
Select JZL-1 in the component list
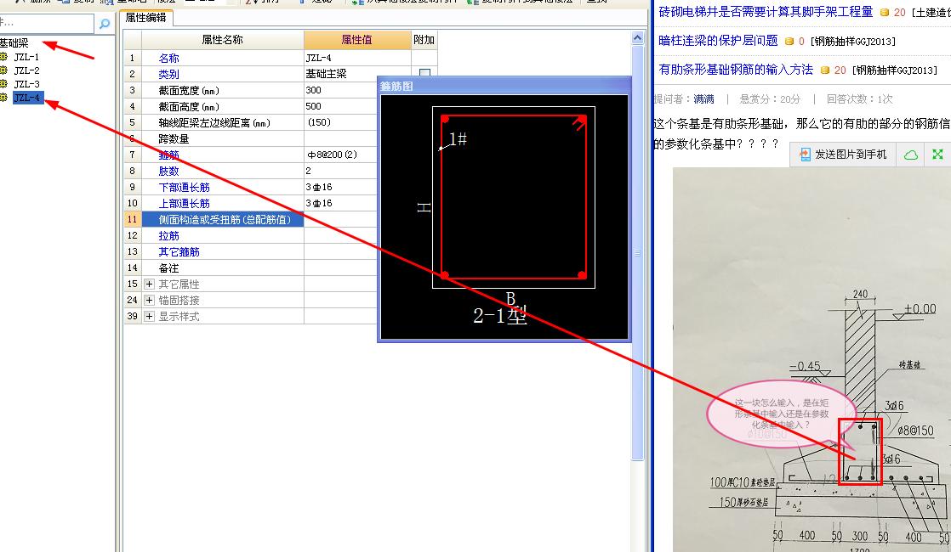pyautogui.click(x=26, y=57)
